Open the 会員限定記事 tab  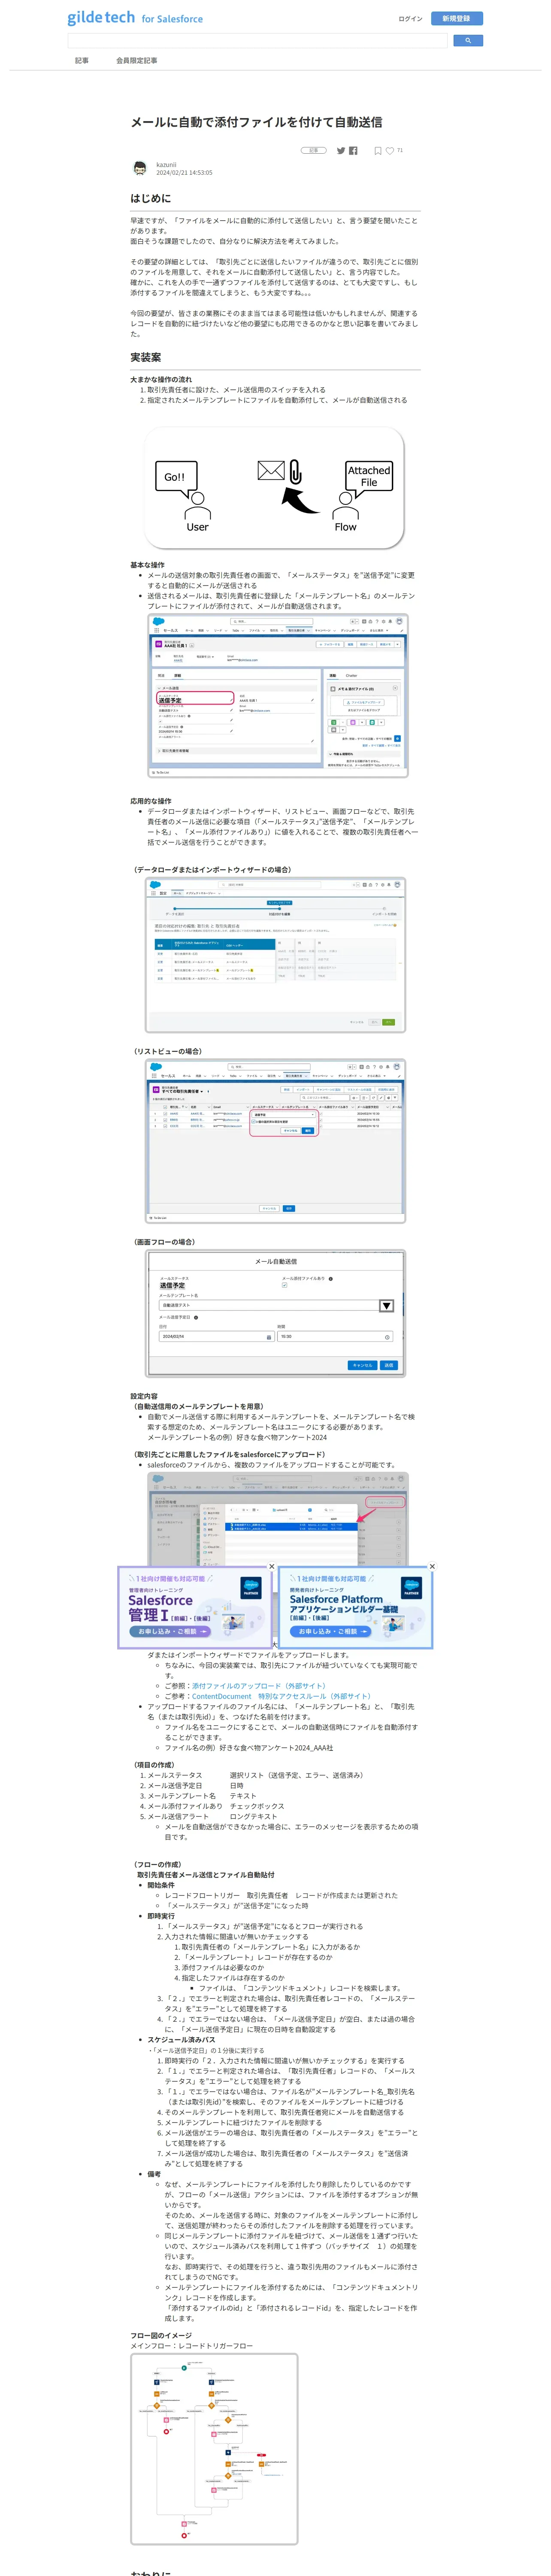click(136, 61)
